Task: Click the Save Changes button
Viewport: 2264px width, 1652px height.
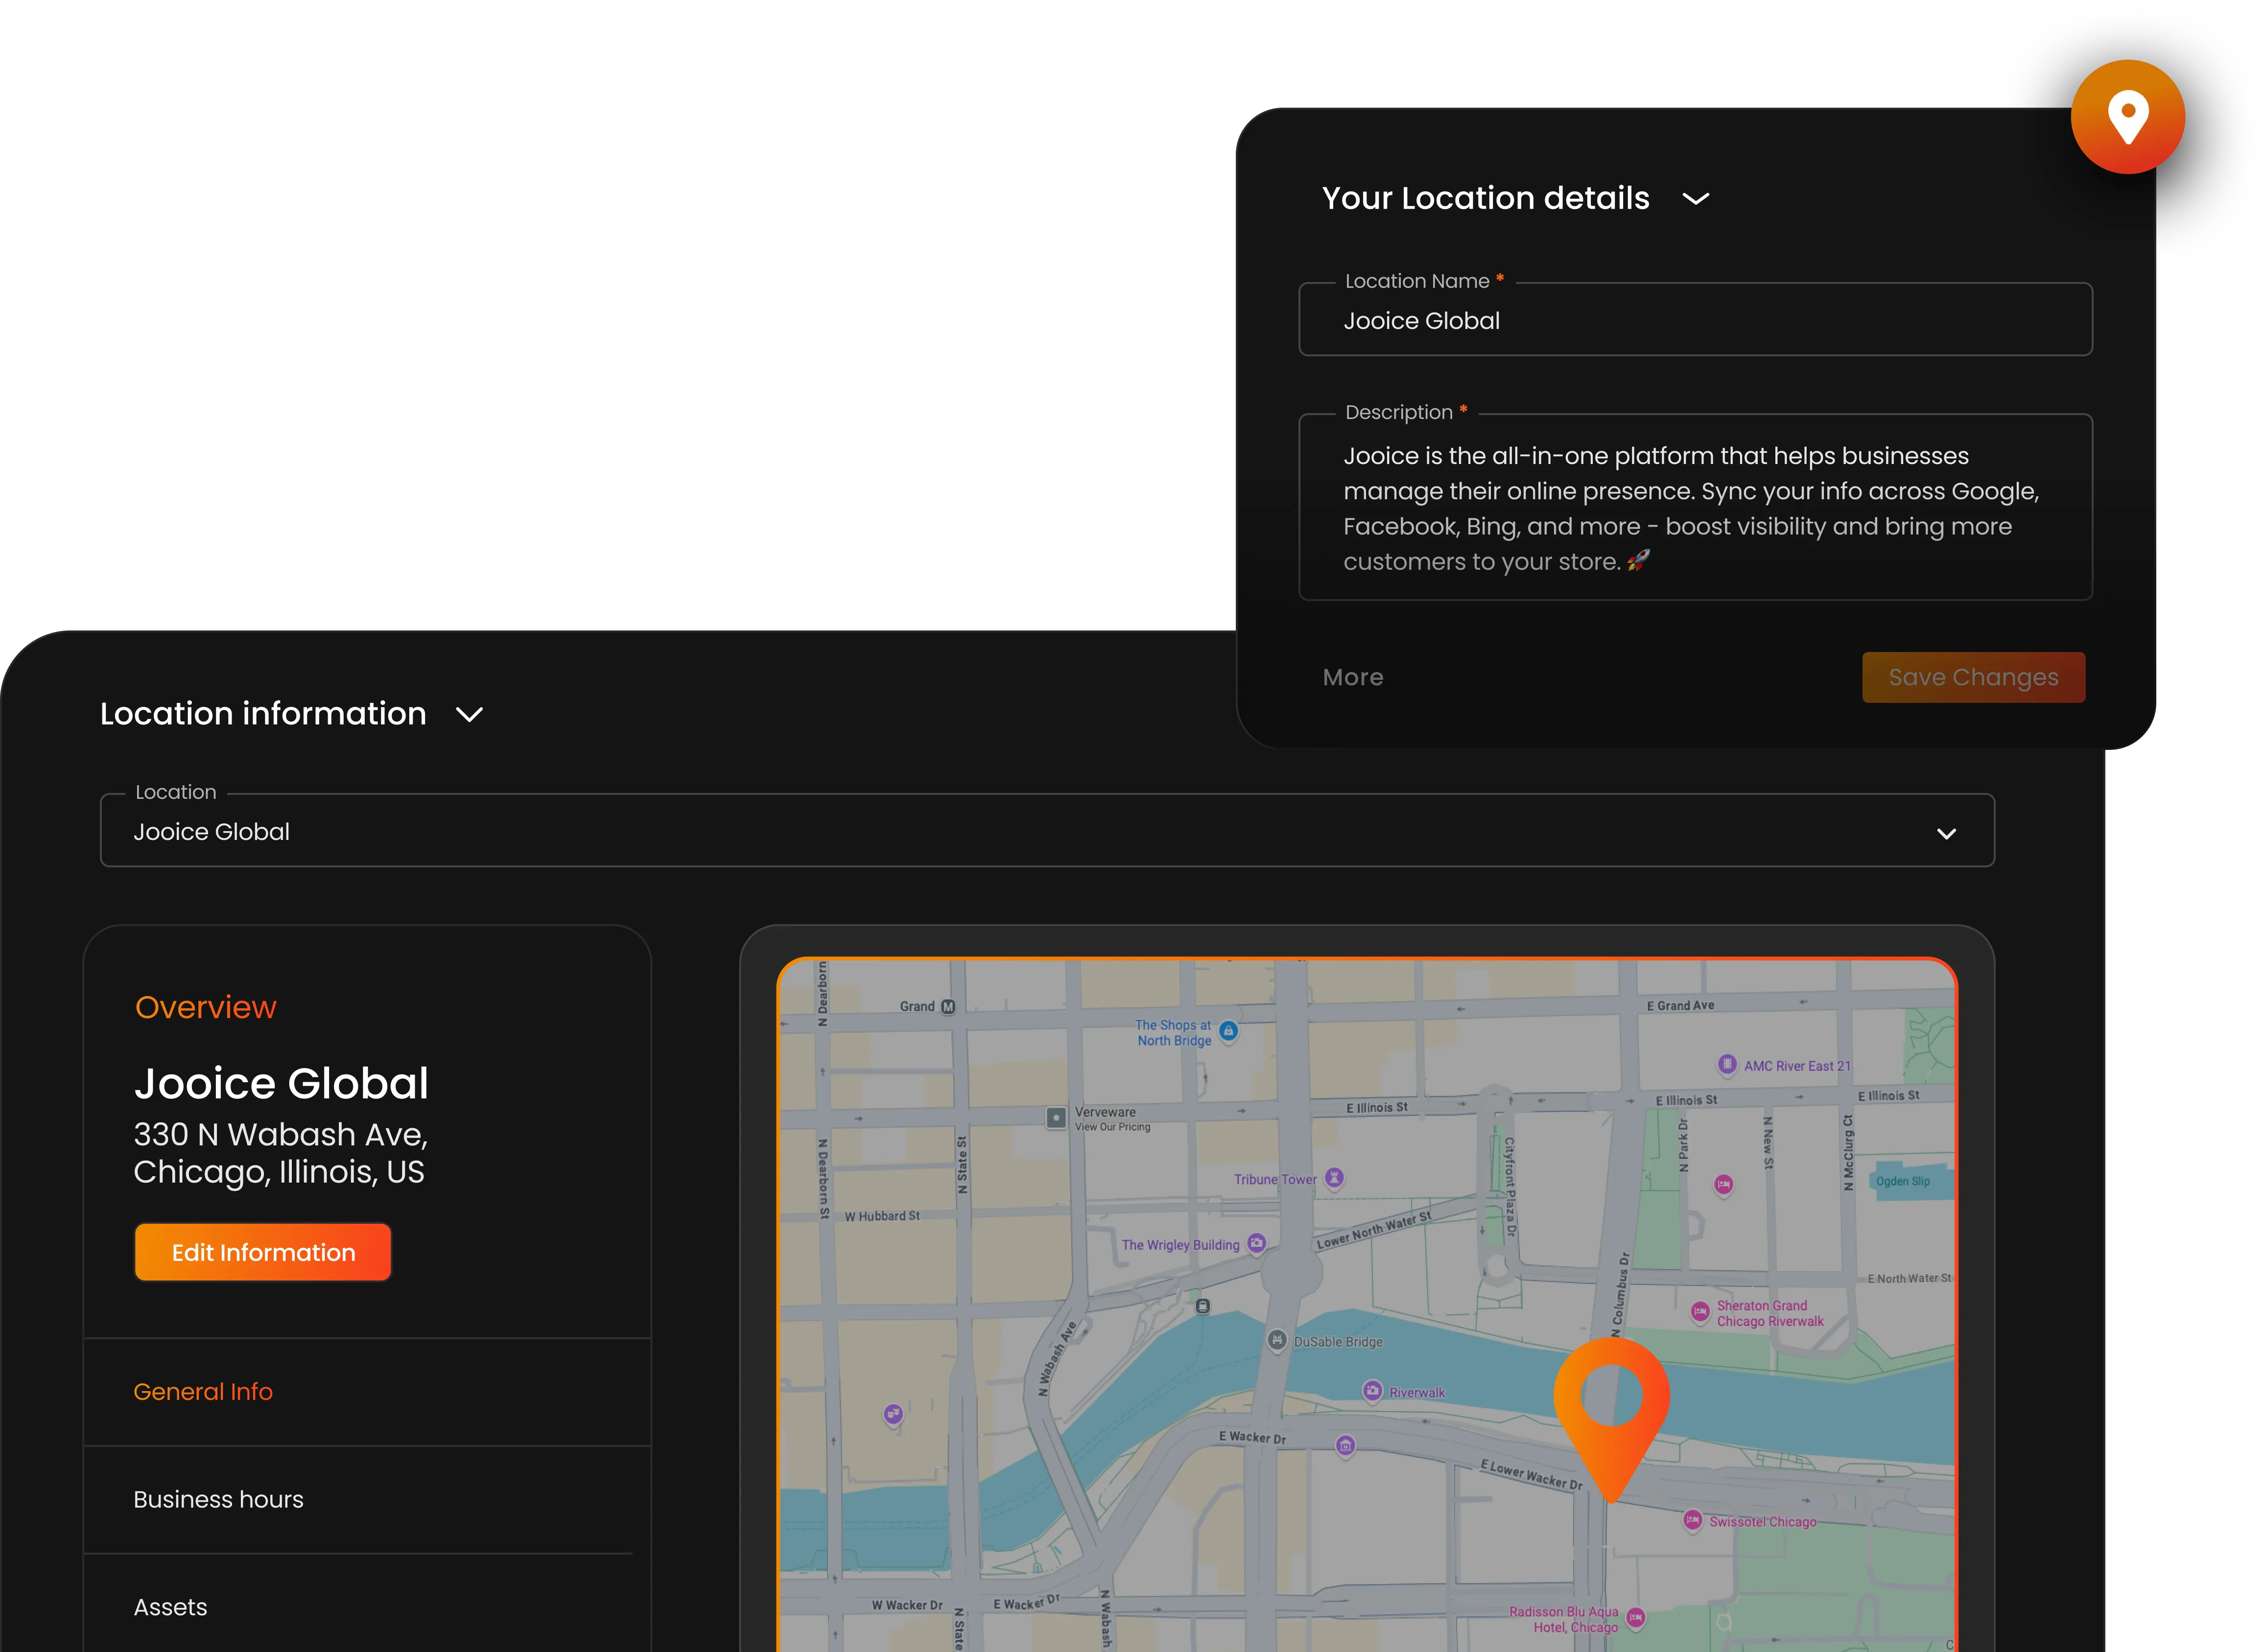Action: (1973, 677)
